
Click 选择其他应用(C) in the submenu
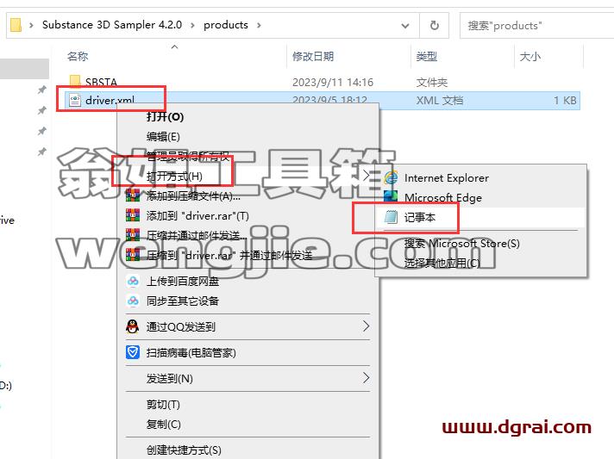coord(442,263)
